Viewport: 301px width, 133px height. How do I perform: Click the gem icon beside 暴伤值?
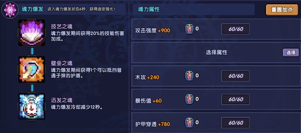point(189,99)
